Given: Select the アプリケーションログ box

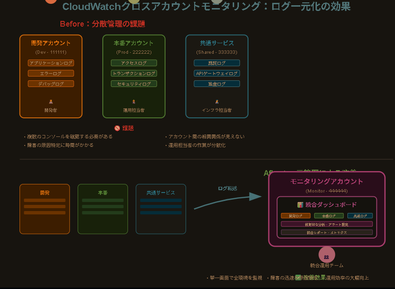Looking at the screenshot, I should tap(51, 63).
